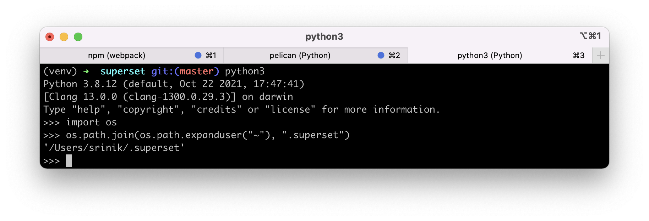Image resolution: width=649 pixels, height=221 pixels.
Task: Maximize the window with green button
Action: tap(78, 37)
